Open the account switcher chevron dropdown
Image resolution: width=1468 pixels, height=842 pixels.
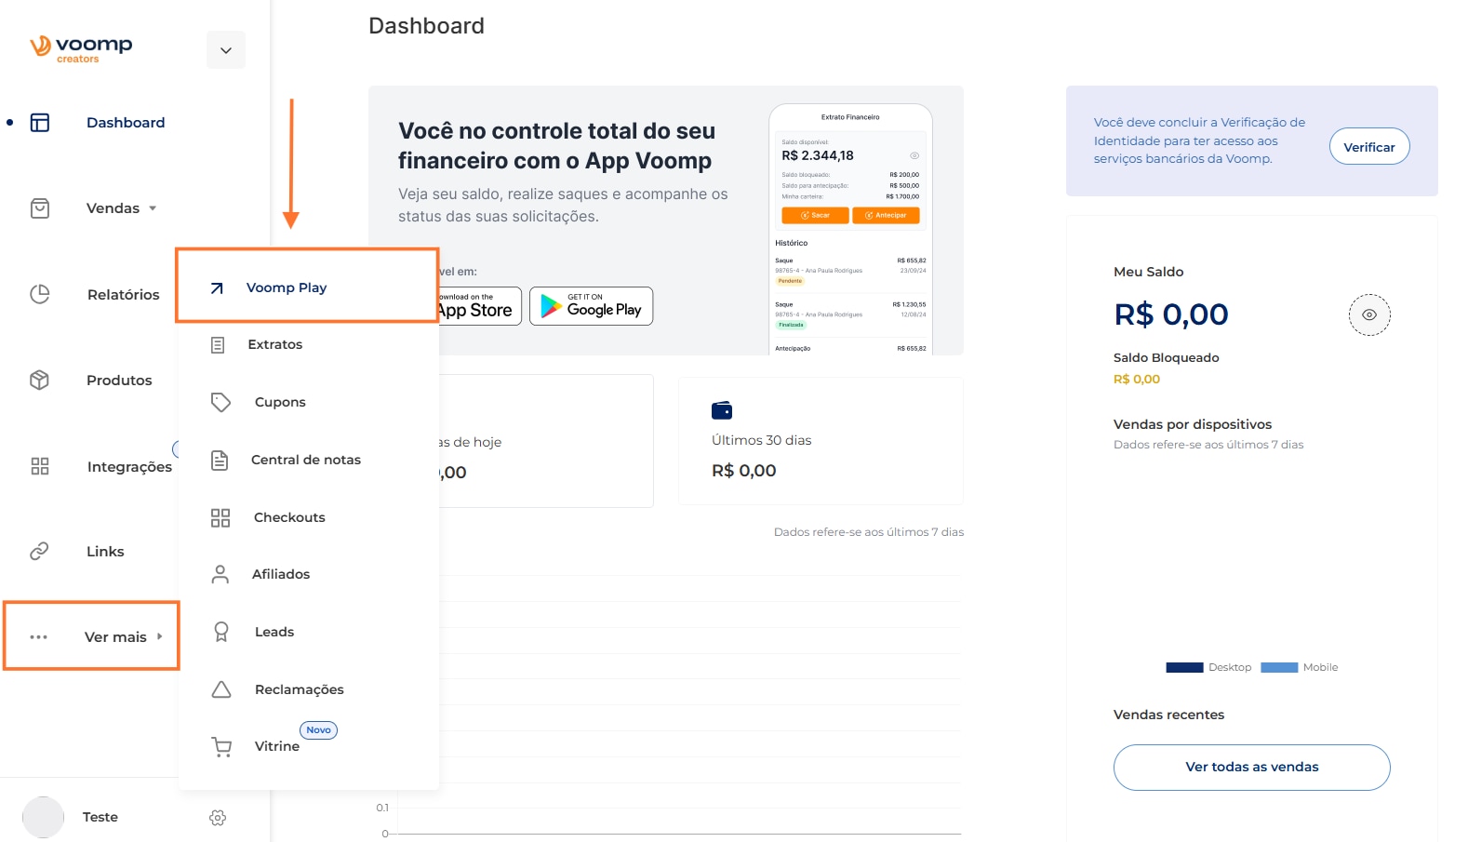pos(226,50)
